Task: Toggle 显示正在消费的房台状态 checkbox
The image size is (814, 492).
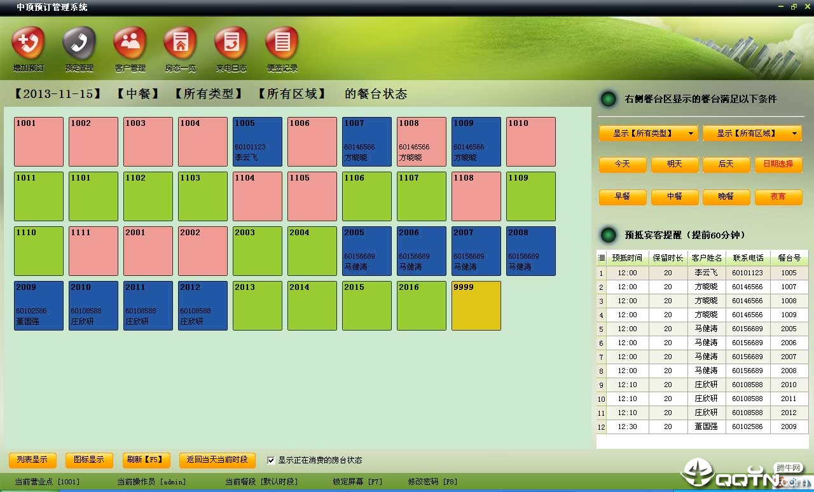Action: pyautogui.click(x=272, y=460)
